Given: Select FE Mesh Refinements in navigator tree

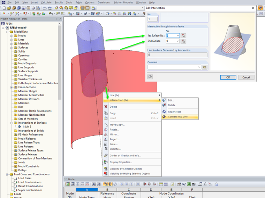Looking at the screenshot, I should point(31,135).
